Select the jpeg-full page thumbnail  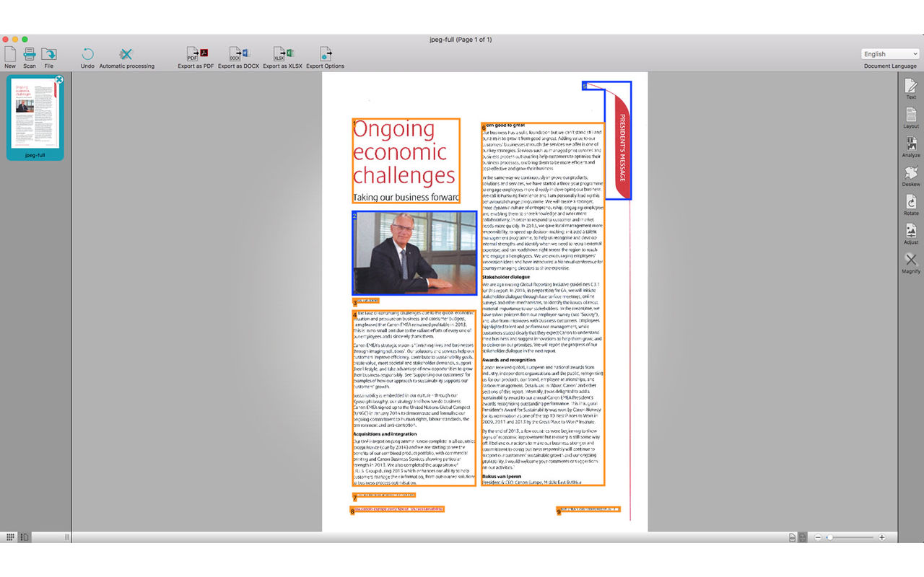click(x=35, y=118)
